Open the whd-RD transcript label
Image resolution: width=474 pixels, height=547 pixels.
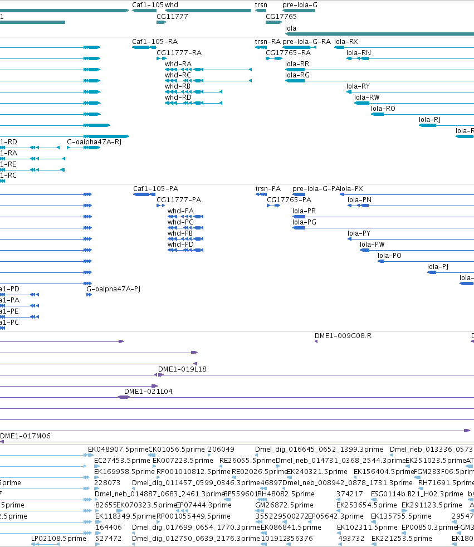click(178, 97)
